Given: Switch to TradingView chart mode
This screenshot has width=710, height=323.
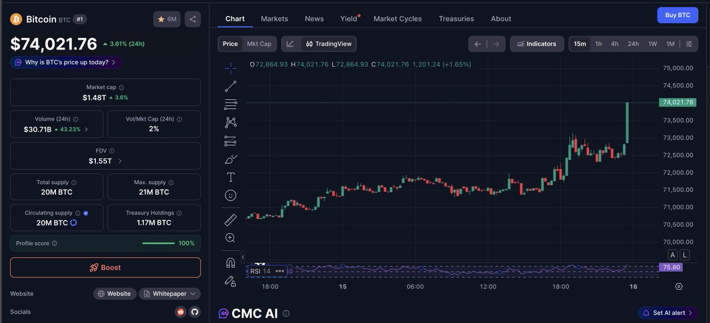Looking at the screenshot, I should tap(328, 44).
